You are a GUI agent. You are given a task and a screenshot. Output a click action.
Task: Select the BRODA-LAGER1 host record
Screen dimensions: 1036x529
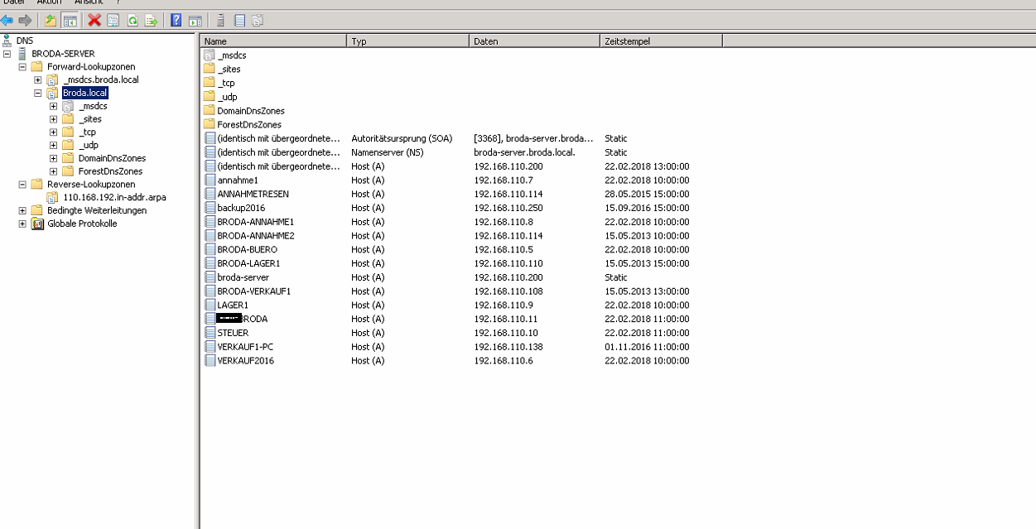[x=248, y=263]
